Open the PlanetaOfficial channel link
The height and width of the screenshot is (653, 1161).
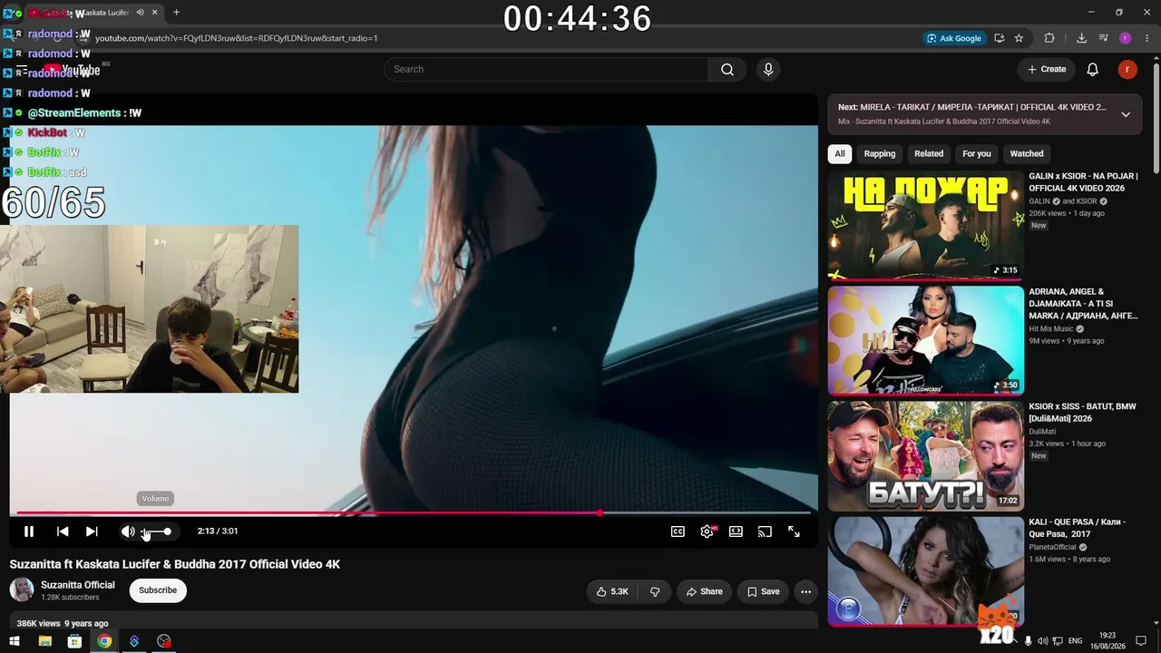coord(1052,547)
